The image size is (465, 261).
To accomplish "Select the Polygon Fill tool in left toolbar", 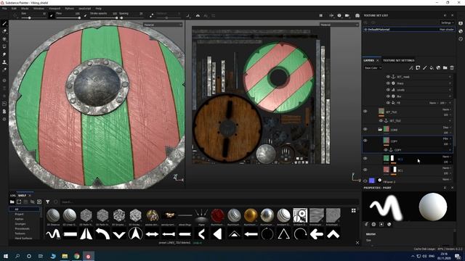I will 4,46.
